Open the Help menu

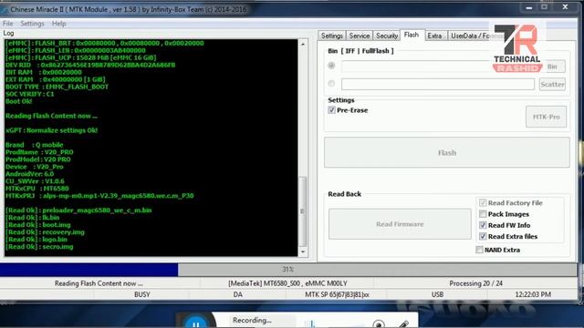click(x=58, y=24)
